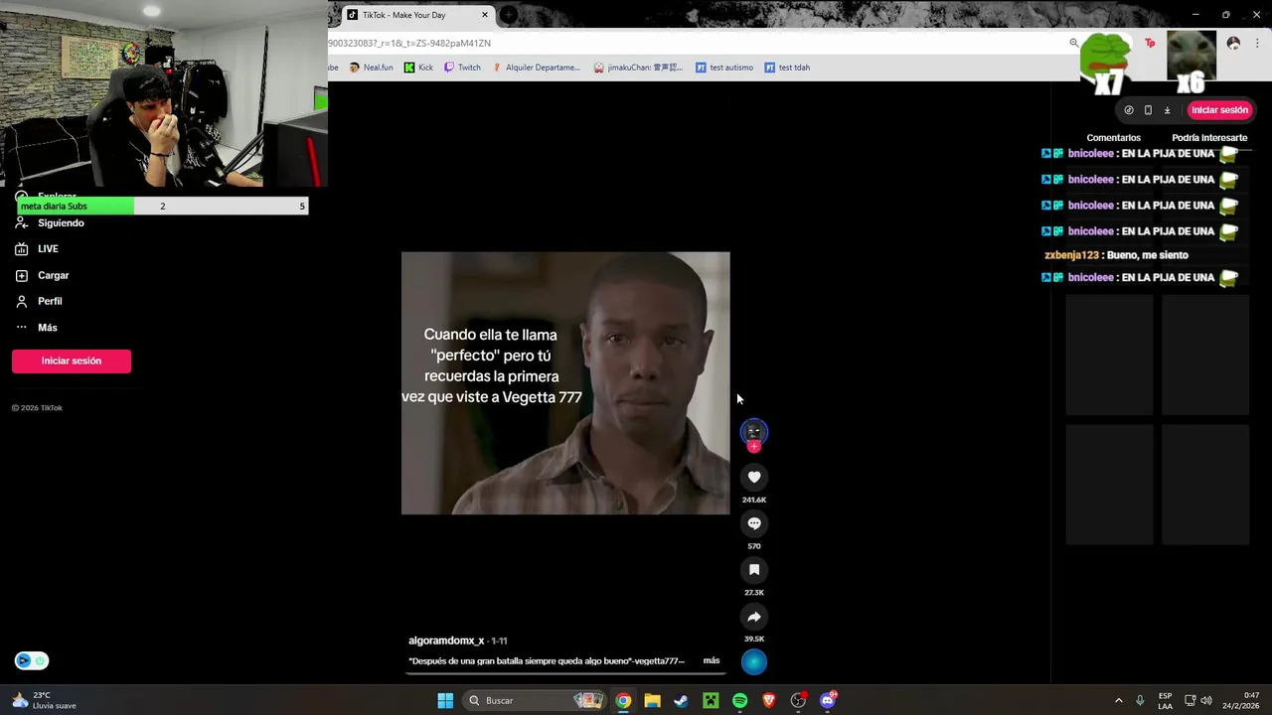Toggle the blue pill switch at bottom left
This screenshot has width=1272, height=715.
[x=31, y=661]
